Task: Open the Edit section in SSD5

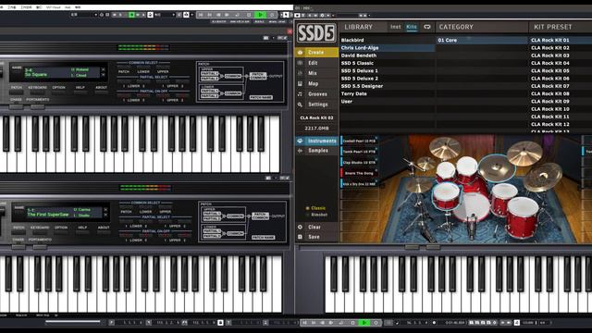Action: click(x=316, y=63)
